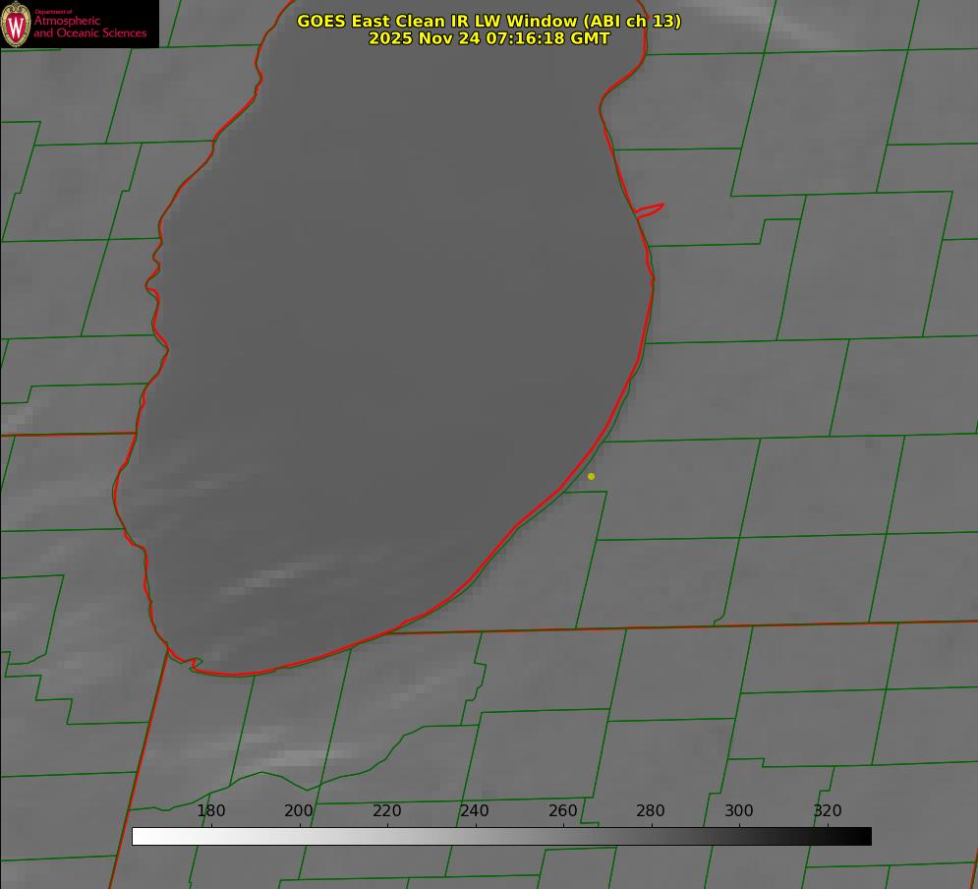Viewport: 978px width, 889px height.
Task: Select the 220 label on the colorbar
Action: [x=387, y=811]
